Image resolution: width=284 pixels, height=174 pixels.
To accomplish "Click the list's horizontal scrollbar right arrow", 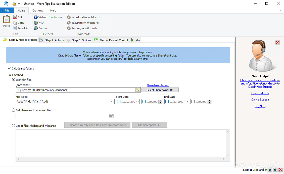I will tap(223, 159).
